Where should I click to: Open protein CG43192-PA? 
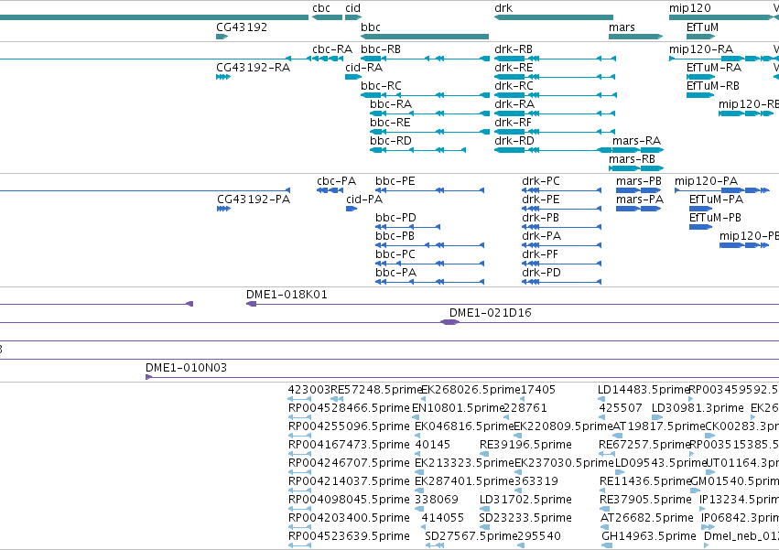coord(254,200)
